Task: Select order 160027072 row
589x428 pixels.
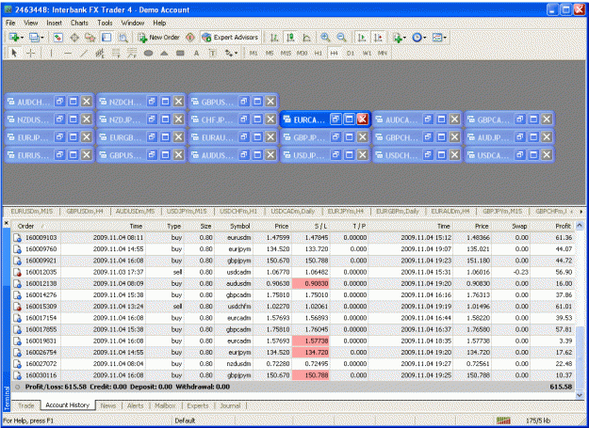Action: [293, 364]
